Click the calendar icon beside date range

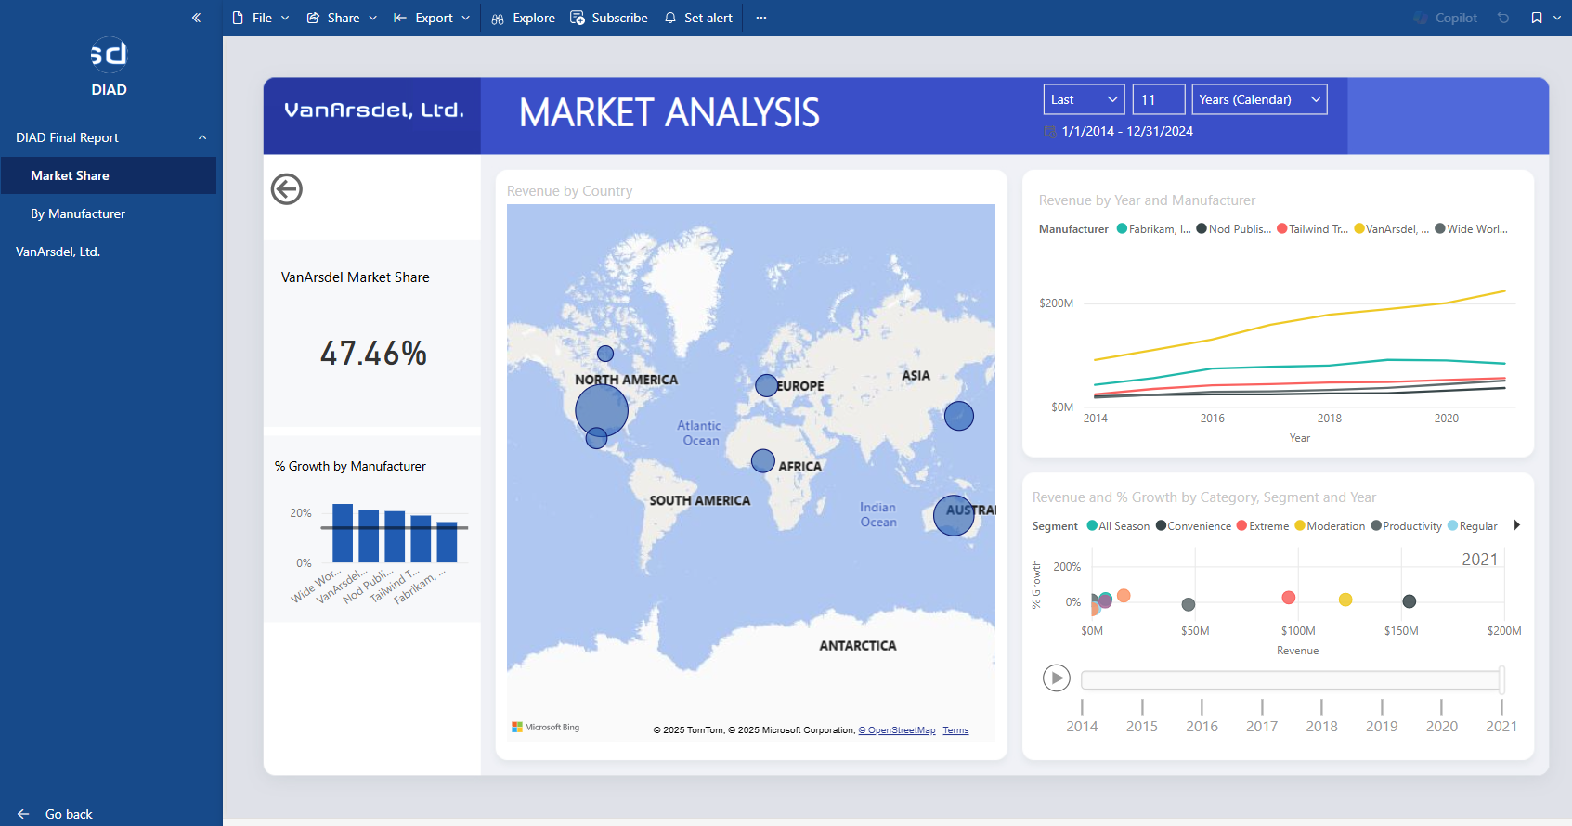point(1050,132)
